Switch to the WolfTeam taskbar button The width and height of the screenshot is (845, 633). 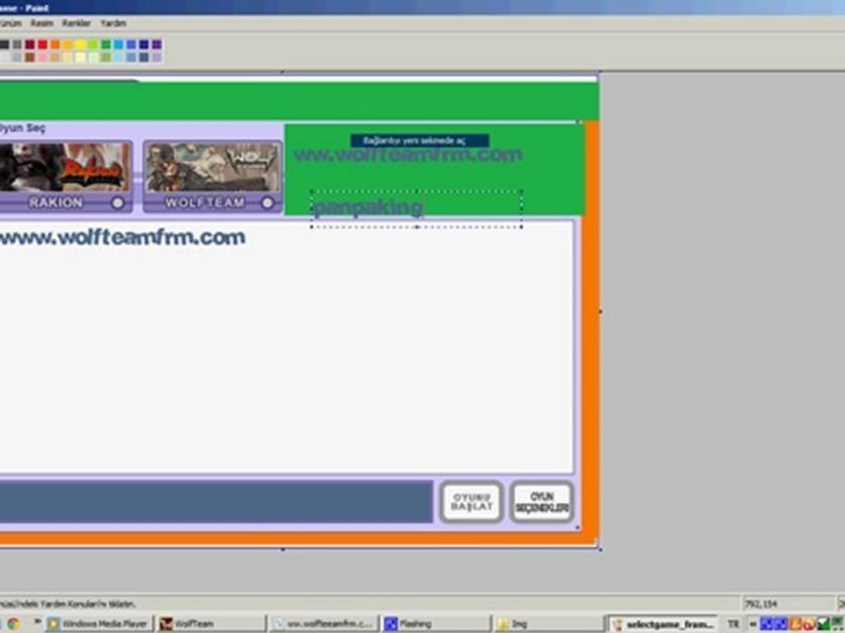tap(212, 624)
